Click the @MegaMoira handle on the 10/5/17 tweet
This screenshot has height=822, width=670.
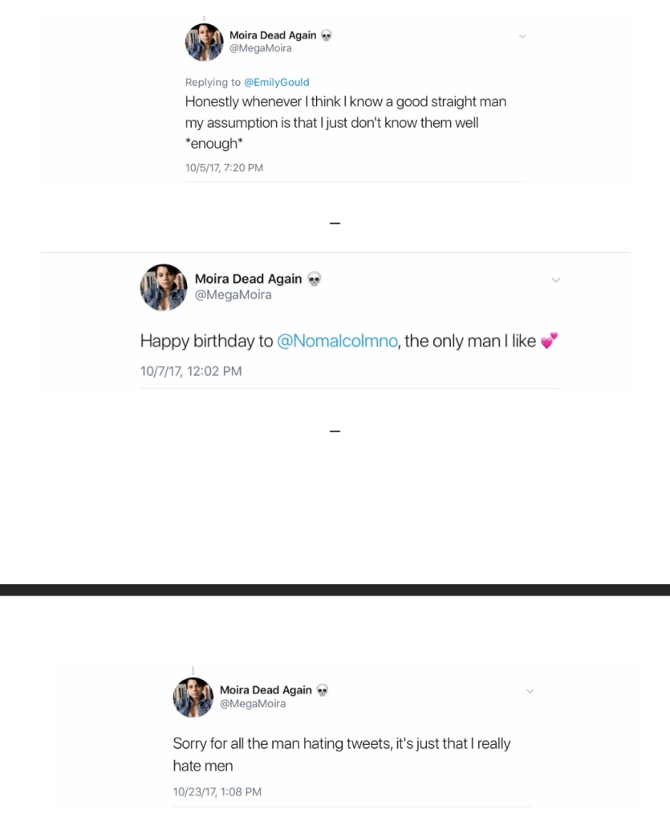[x=260, y=48]
